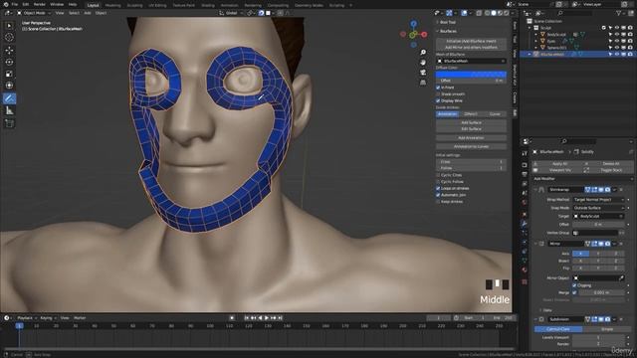This screenshot has height=358, width=637.
Task: Click the Edit Surface button
Action: coord(471,128)
